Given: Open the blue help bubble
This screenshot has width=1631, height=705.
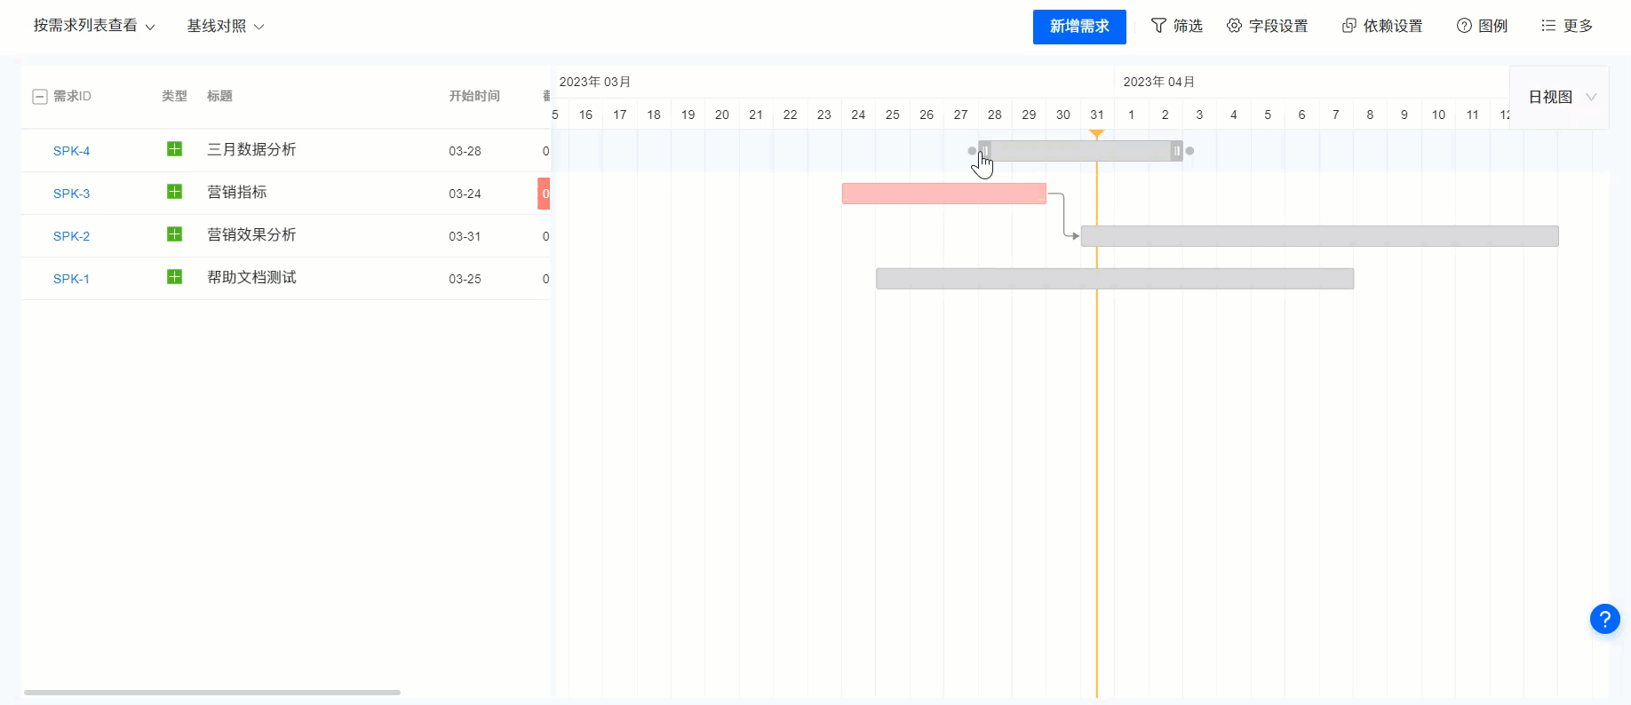Looking at the screenshot, I should click(x=1604, y=619).
